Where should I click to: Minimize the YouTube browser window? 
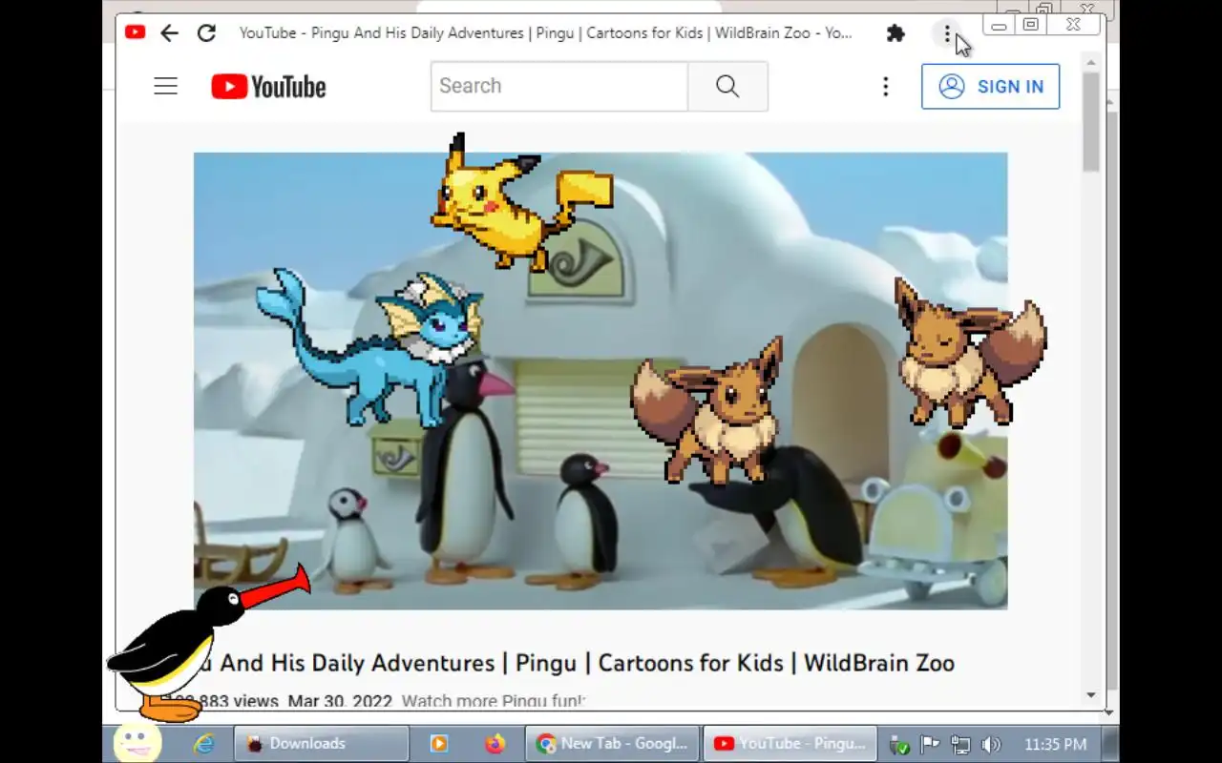(x=999, y=26)
